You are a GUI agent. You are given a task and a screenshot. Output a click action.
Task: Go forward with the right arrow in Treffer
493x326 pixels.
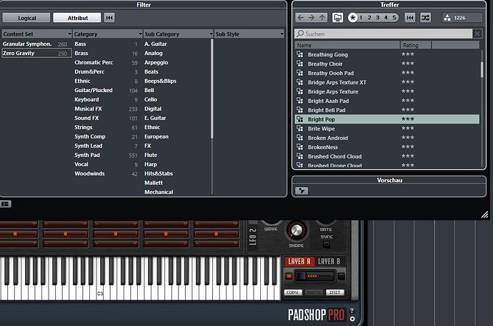click(x=312, y=18)
